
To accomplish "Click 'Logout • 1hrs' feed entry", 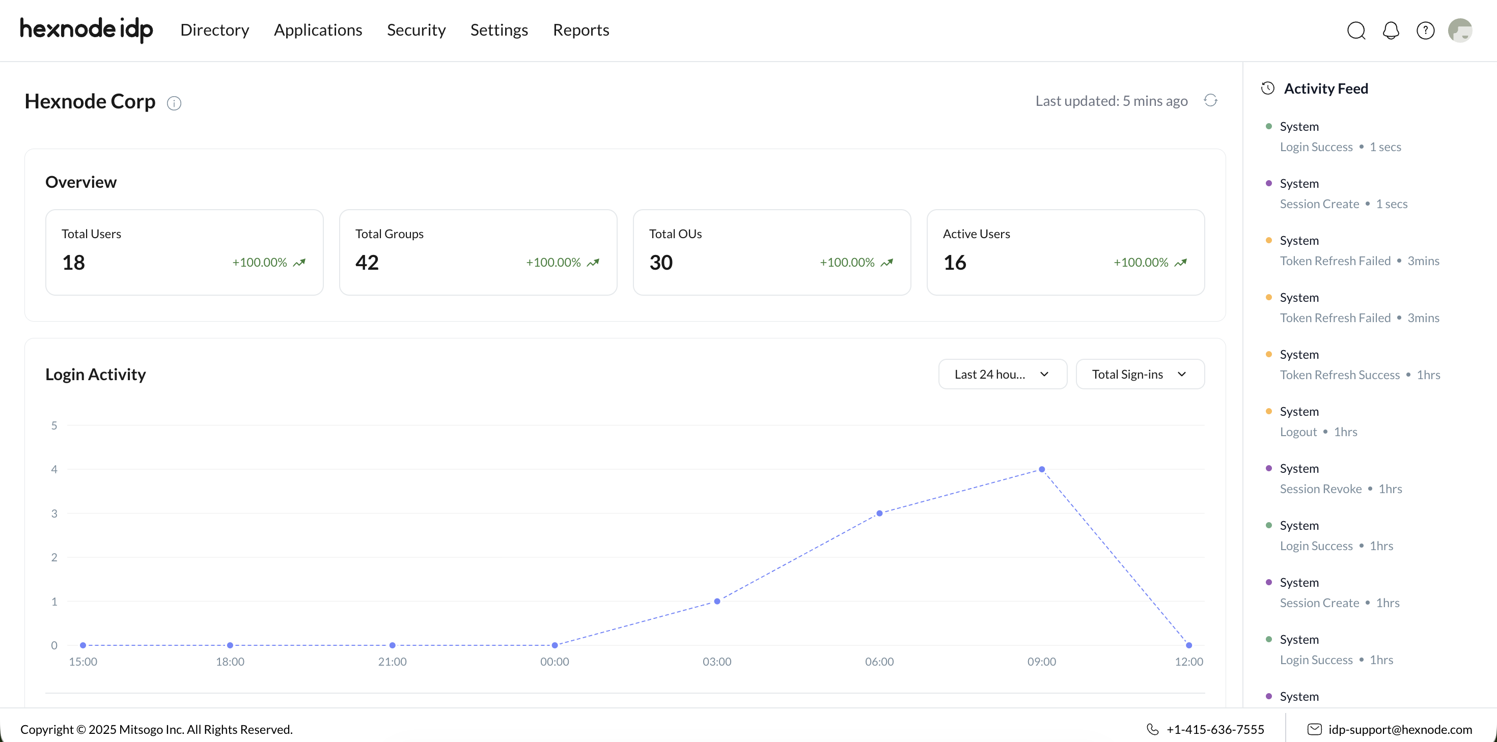I will (1319, 432).
